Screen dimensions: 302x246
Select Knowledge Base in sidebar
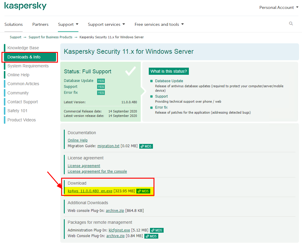(x=23, y=48)
